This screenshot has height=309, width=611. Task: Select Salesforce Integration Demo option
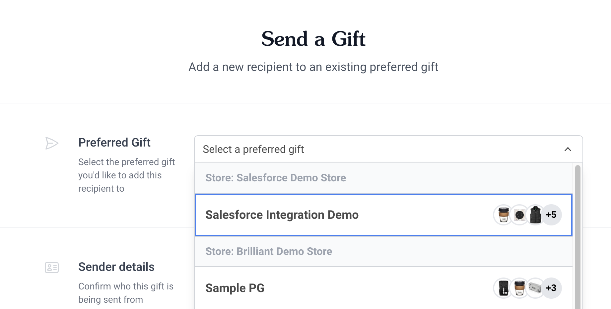(383, 215)
